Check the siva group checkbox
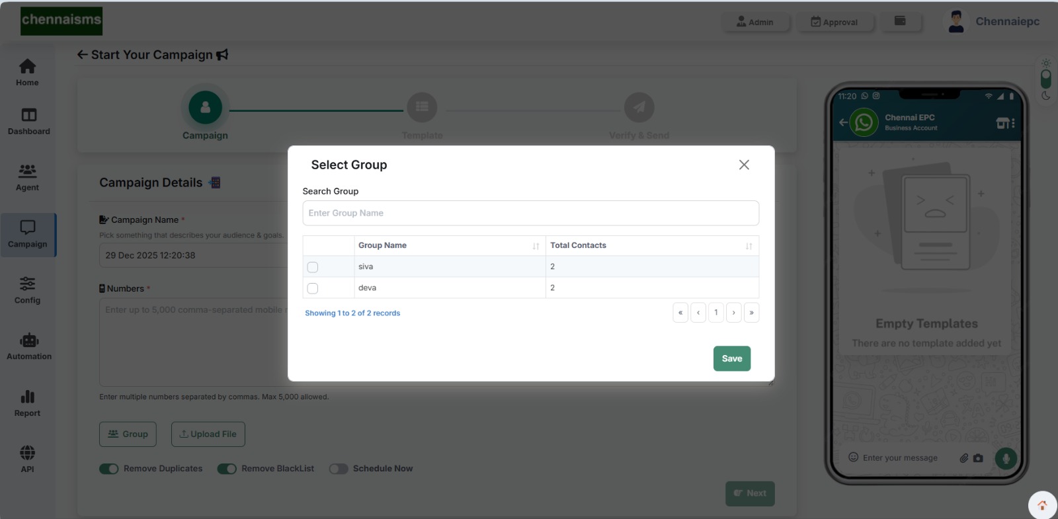This screenshot has width=1058, height=519. (x=313, y=267)
